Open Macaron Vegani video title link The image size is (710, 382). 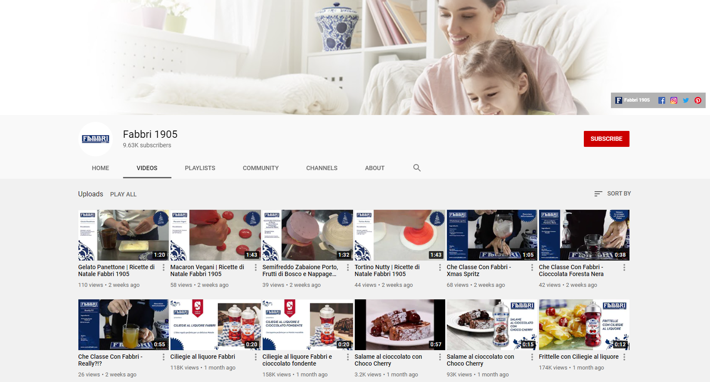tap(207, 270)
